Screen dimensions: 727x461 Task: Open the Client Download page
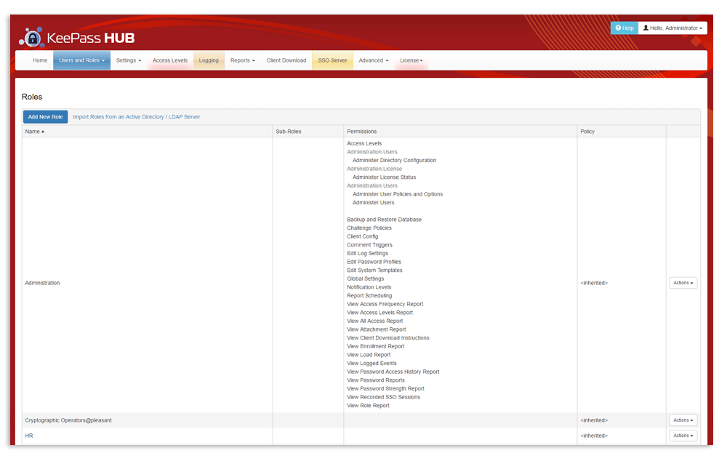(286, 60)
